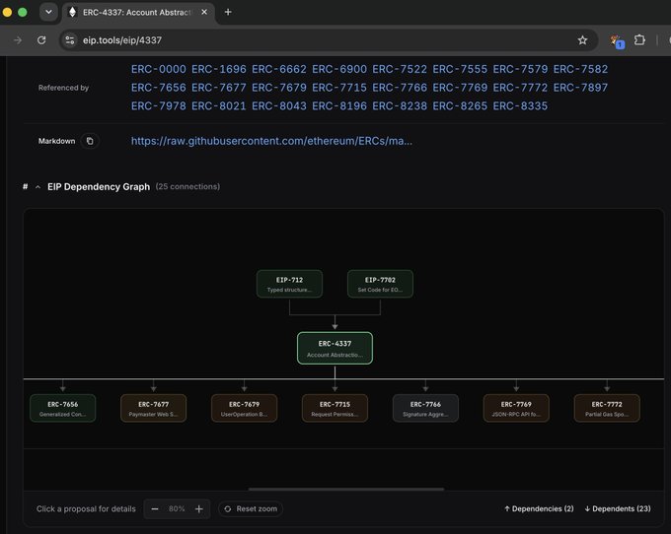Show Dependents (23) in the graph
This screenshot has width=671, height=534.
[618, 508]
